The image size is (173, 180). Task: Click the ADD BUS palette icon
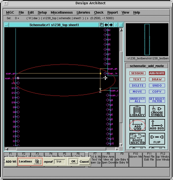click(x=157, y=125)
